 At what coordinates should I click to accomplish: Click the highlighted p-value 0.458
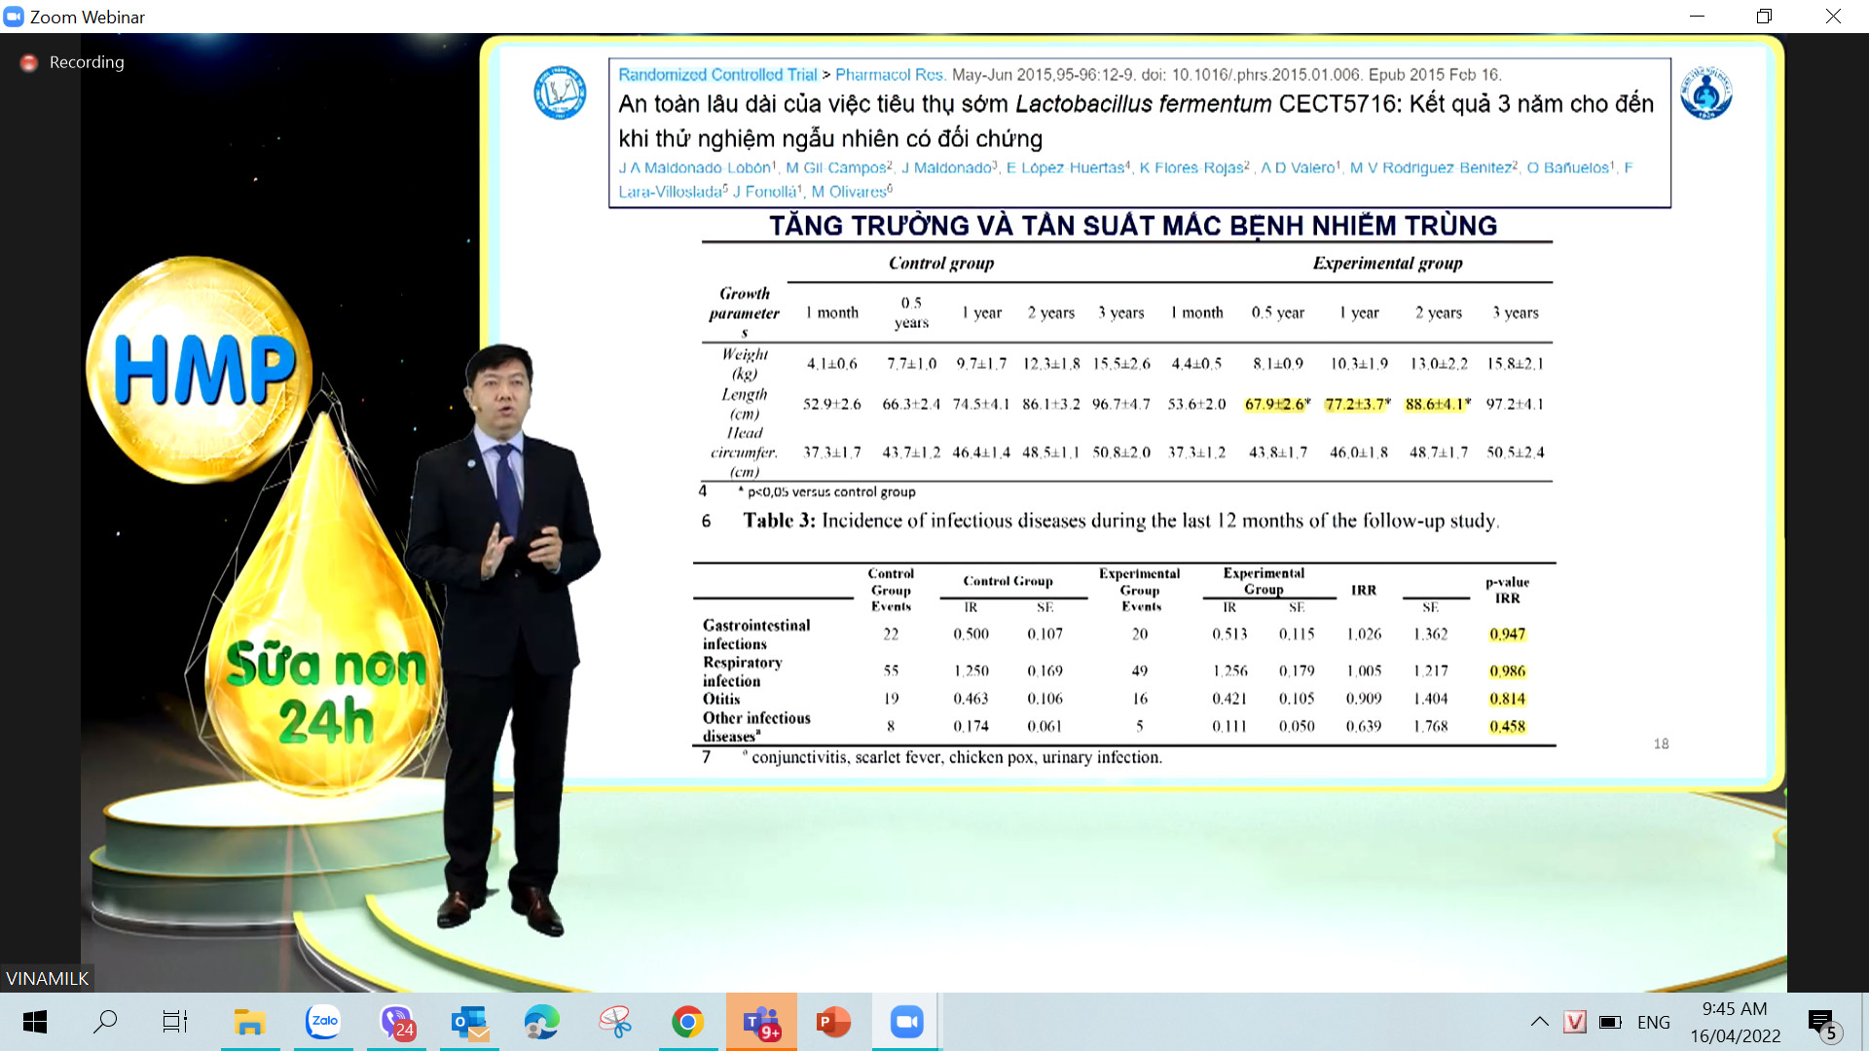pyautogui.click(x=1507, y=727)
